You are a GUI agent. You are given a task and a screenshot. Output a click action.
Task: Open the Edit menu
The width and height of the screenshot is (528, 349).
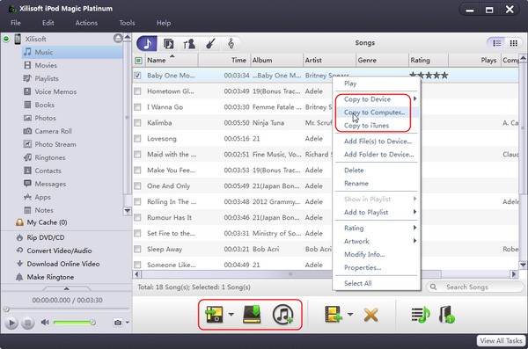click(48, 23)
